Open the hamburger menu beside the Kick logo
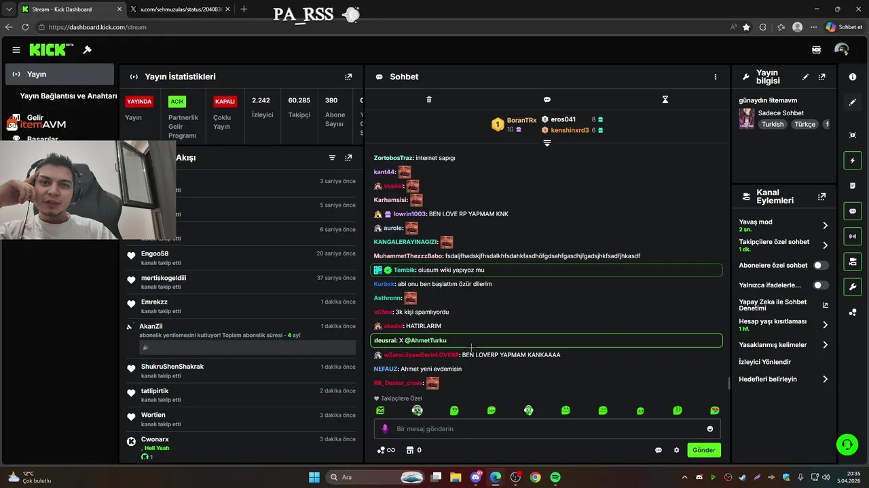 [16, 49]
